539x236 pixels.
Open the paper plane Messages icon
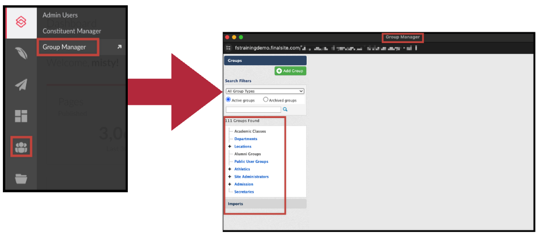click(x=22, y=85)
